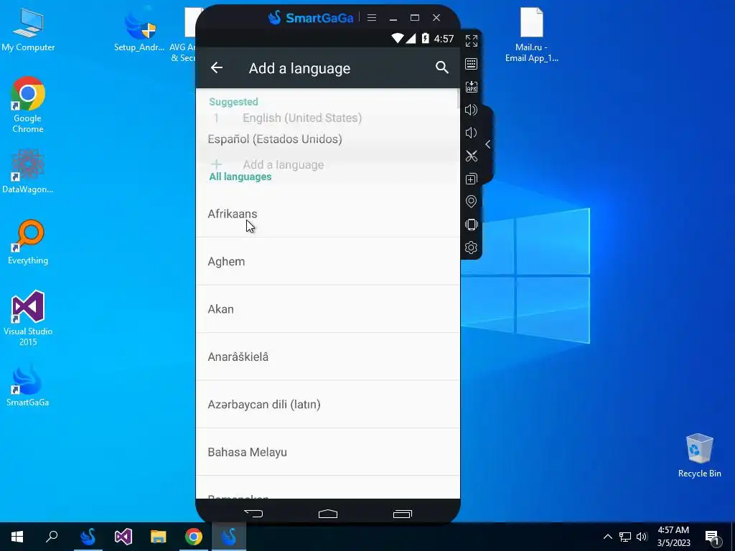Open multi-instance icon in SmartGaGa sidebar
The height and width of the screenshot is (551, 735).
[471, 179]
